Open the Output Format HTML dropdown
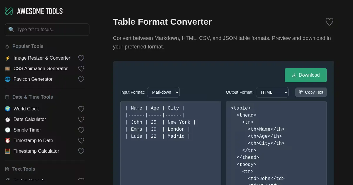This screenshot has height=185, width=353. coord(272,92)
